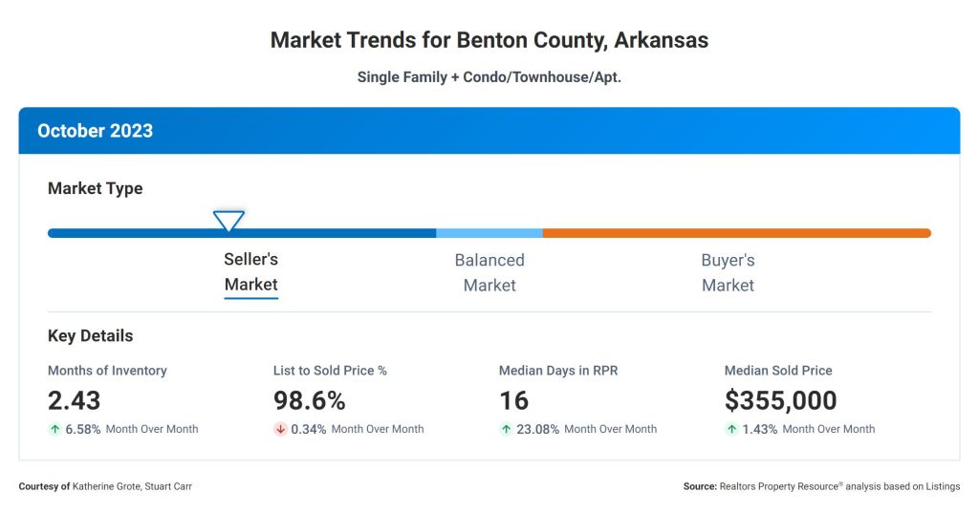Click the light blue balanced segment of bar

tap(489, 233)
